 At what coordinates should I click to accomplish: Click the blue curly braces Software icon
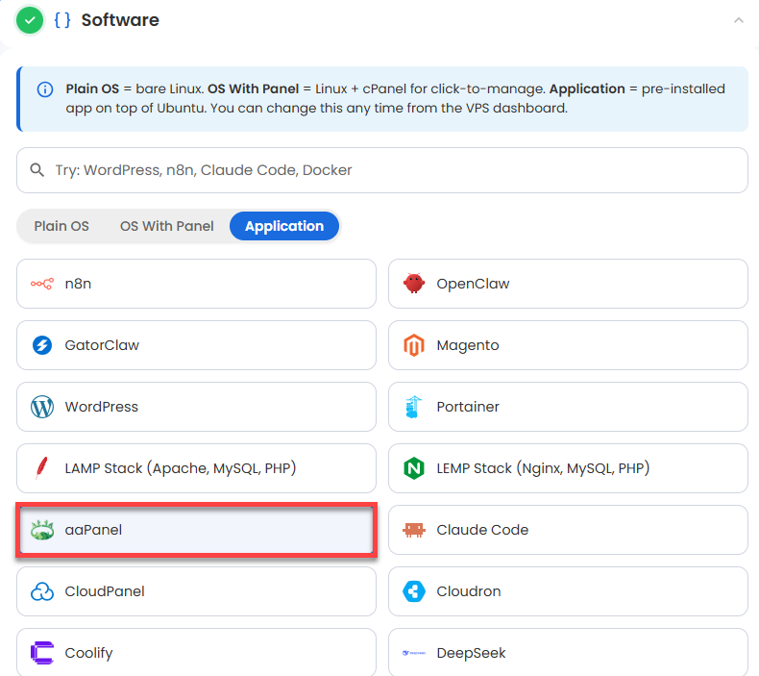[x=62, y=20]
